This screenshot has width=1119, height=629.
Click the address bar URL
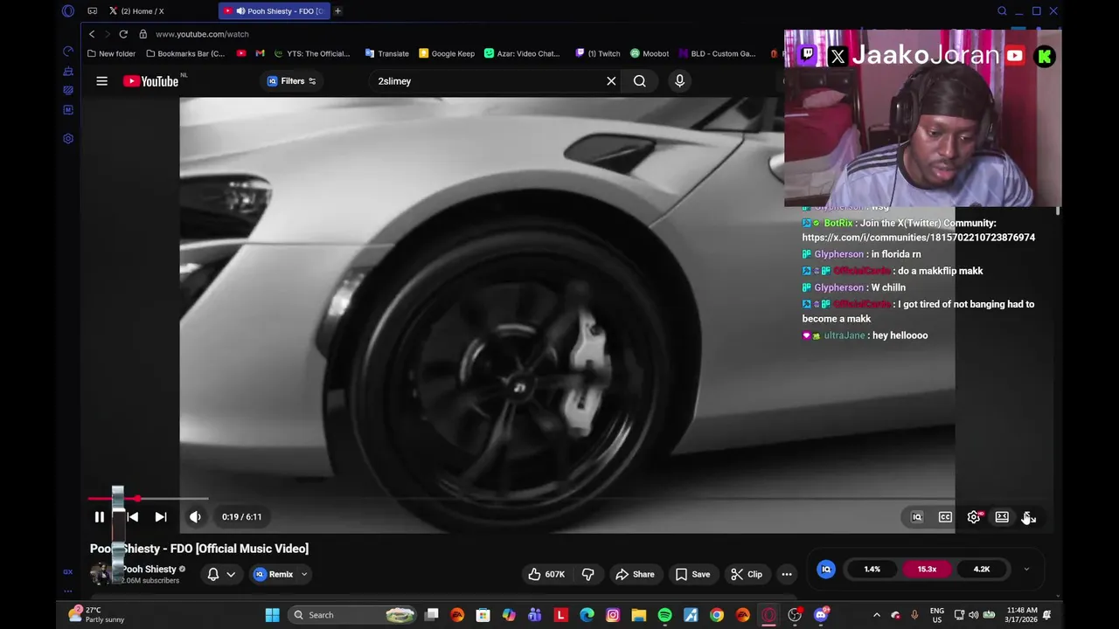(x=202, y=34)
